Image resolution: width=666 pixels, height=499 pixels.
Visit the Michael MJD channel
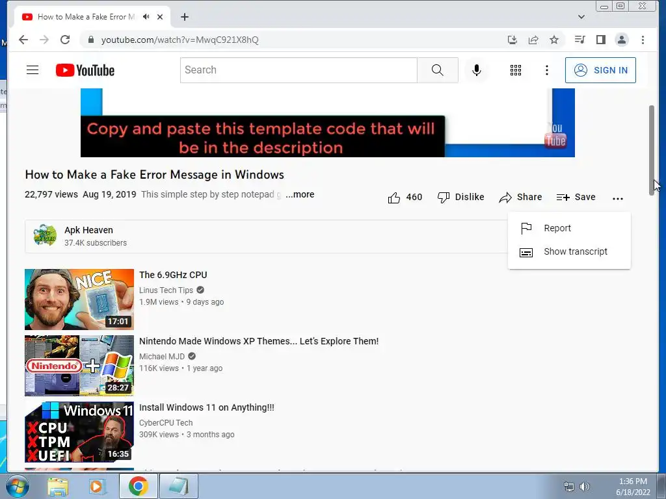pyautogui.click(x=162, y=357)
